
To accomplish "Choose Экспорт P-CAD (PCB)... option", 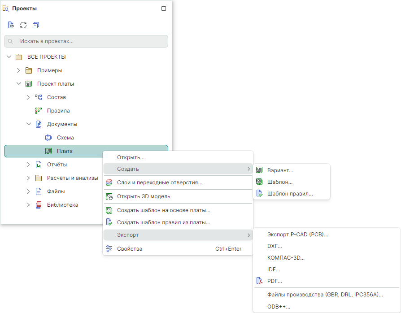I will [x=297, y=234].
